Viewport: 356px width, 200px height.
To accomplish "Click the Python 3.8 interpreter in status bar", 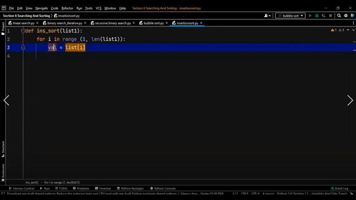I will 312,194.
